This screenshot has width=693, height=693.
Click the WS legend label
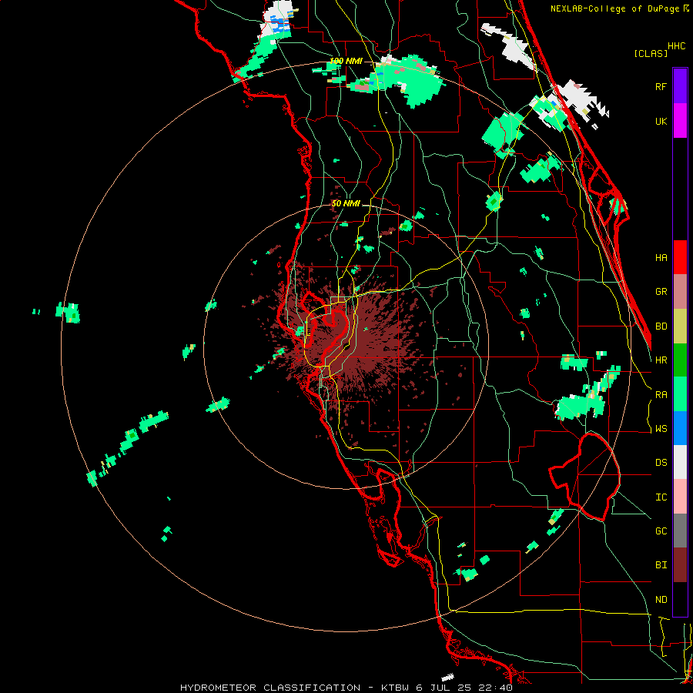click(661, 429)
